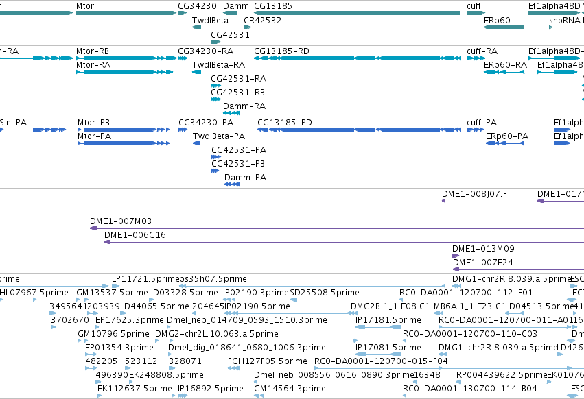Select the IP17181.5prime EST label

[388, 320]
